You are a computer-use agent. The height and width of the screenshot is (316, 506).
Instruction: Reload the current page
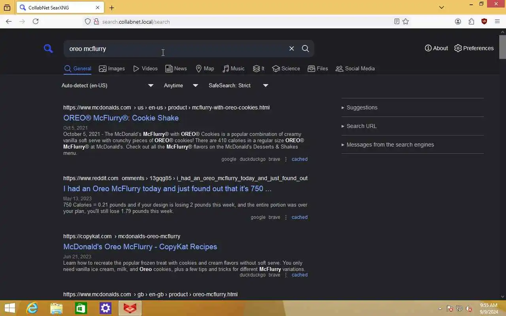[36, 22]
